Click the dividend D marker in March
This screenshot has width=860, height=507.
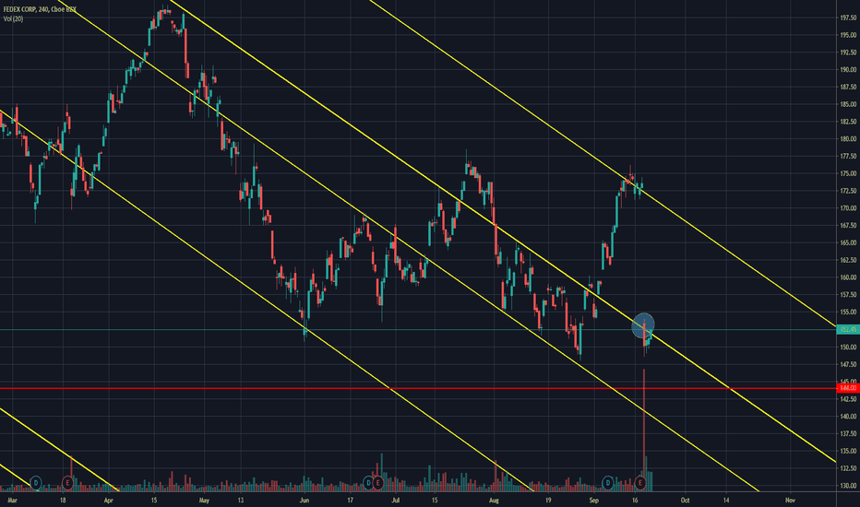[x=36, y=483]
